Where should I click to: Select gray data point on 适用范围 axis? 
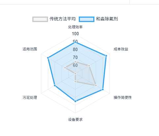click(x=65, y=68)
